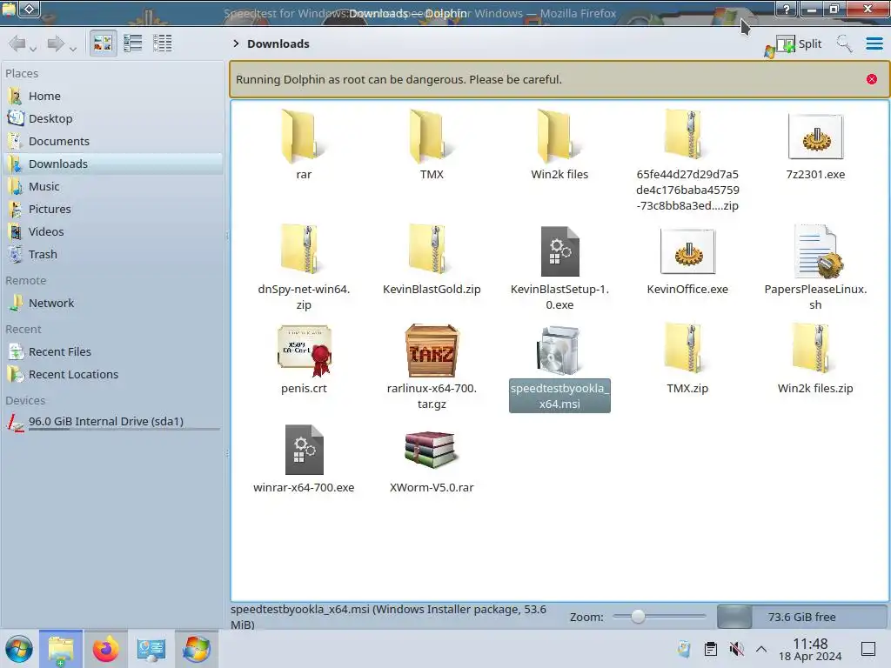Open the search magnifier
This screenshot has height=668, width=891.
pos(844,43)
